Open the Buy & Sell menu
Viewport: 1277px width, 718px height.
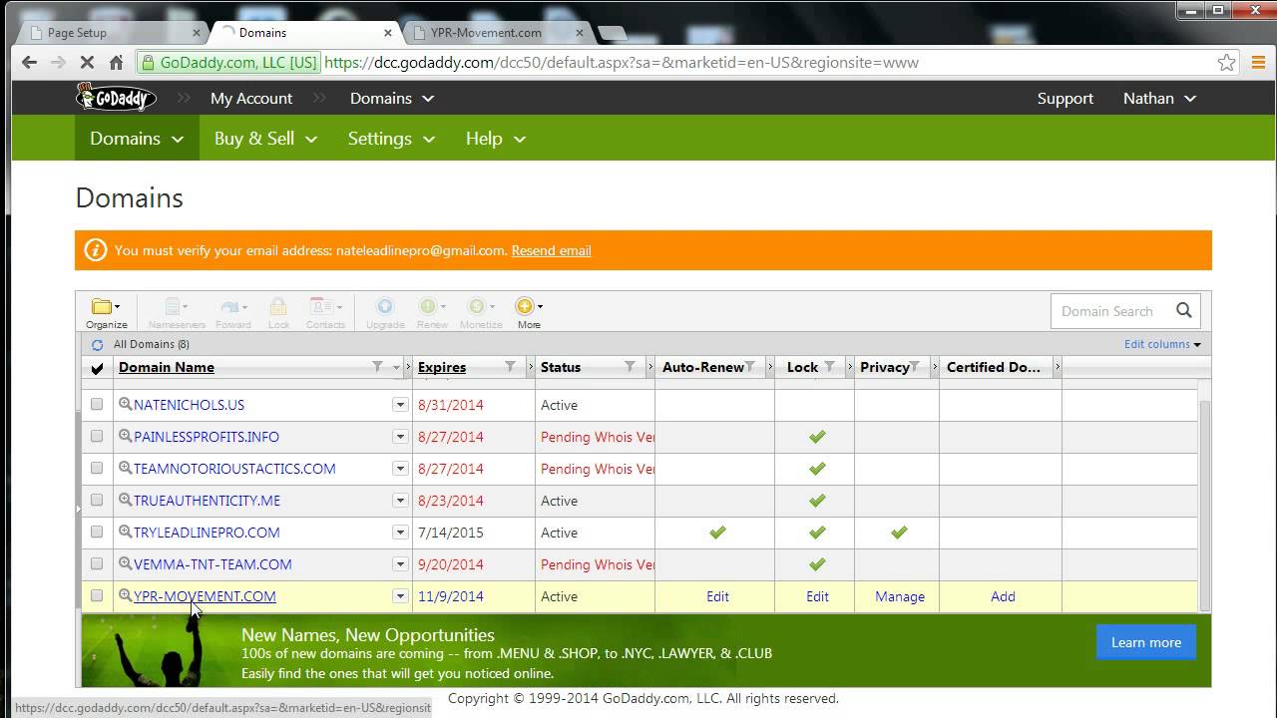click(265, 139)
